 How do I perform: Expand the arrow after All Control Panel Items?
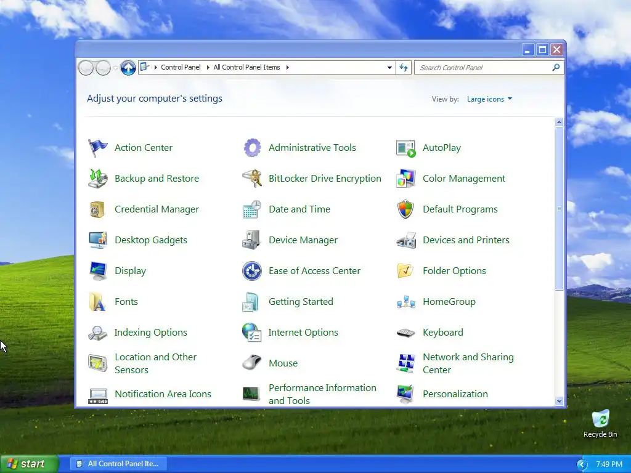coord(287,67)
